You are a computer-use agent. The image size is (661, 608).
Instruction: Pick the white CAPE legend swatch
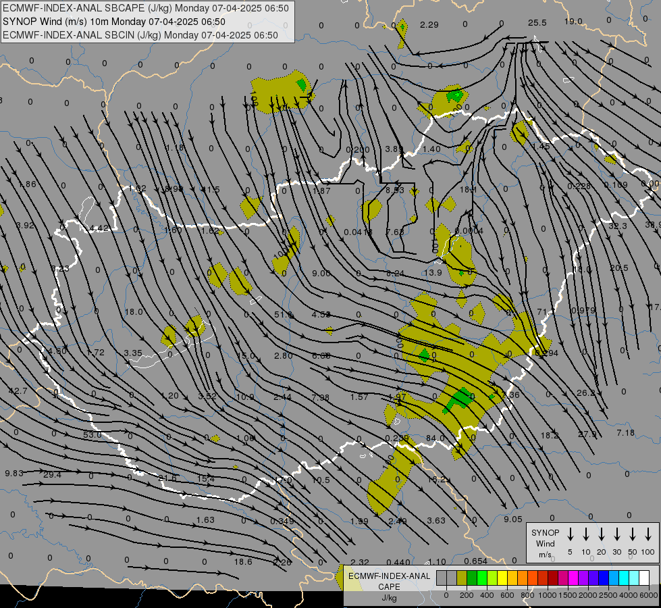click(x=643, y=578)
